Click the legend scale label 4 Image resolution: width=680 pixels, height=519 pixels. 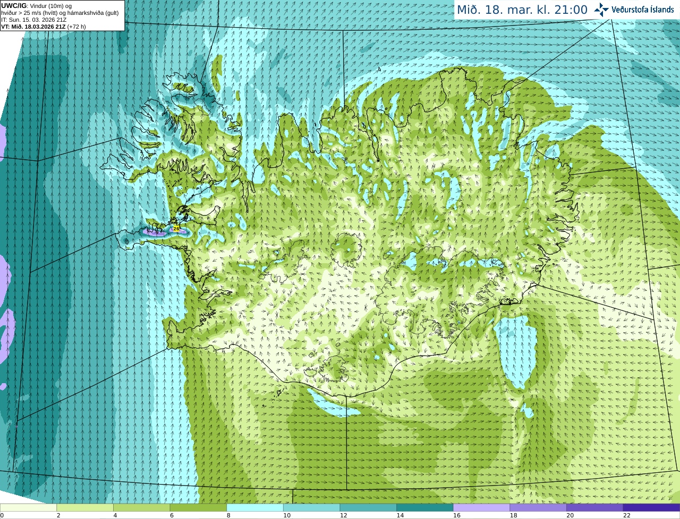pyautogui.click(x=115, y=515)
